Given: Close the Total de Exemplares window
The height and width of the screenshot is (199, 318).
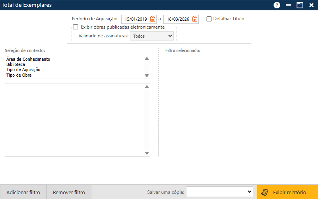Looking at the screenshot, I should [x=311, y=5].
